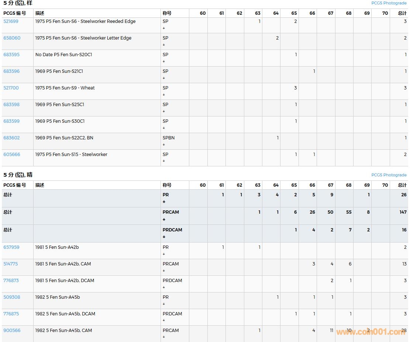Screen dimensions: 410x342
Task: Open PCGS number 605666 link
Action: [11, 155]
